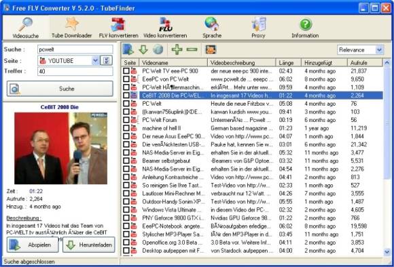Click scrollbar down arrow of results list
The image size is (394, 267).
pyautogui.click(x=387, y=251)
